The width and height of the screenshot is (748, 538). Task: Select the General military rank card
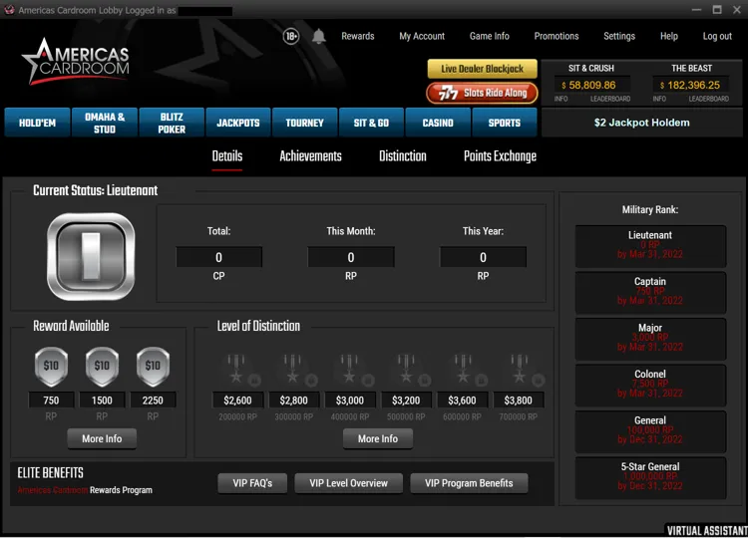pyautogui.click(x=650, y=431)
